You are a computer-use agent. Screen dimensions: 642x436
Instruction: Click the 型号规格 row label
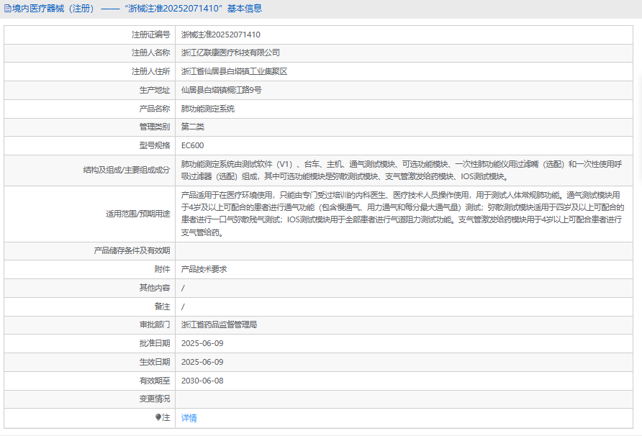coord(155,146)
